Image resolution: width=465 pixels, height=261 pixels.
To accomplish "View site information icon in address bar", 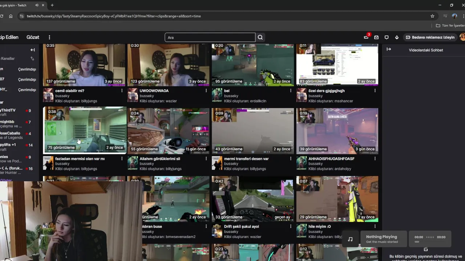I will [x=22, y=16].
